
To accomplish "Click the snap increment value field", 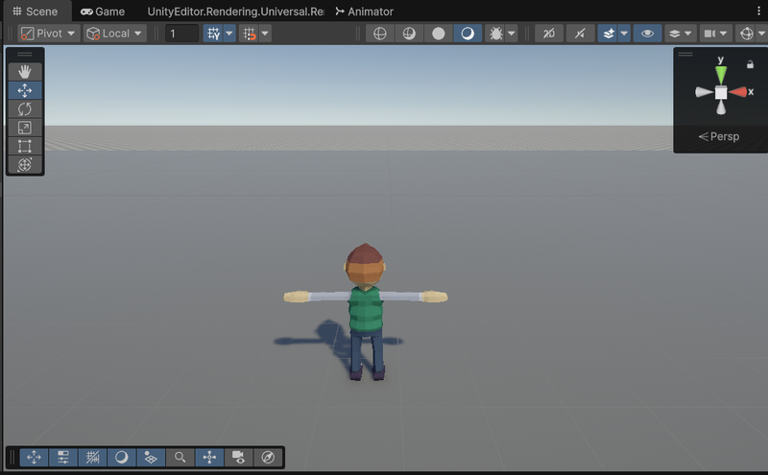I will coord(181,34).
